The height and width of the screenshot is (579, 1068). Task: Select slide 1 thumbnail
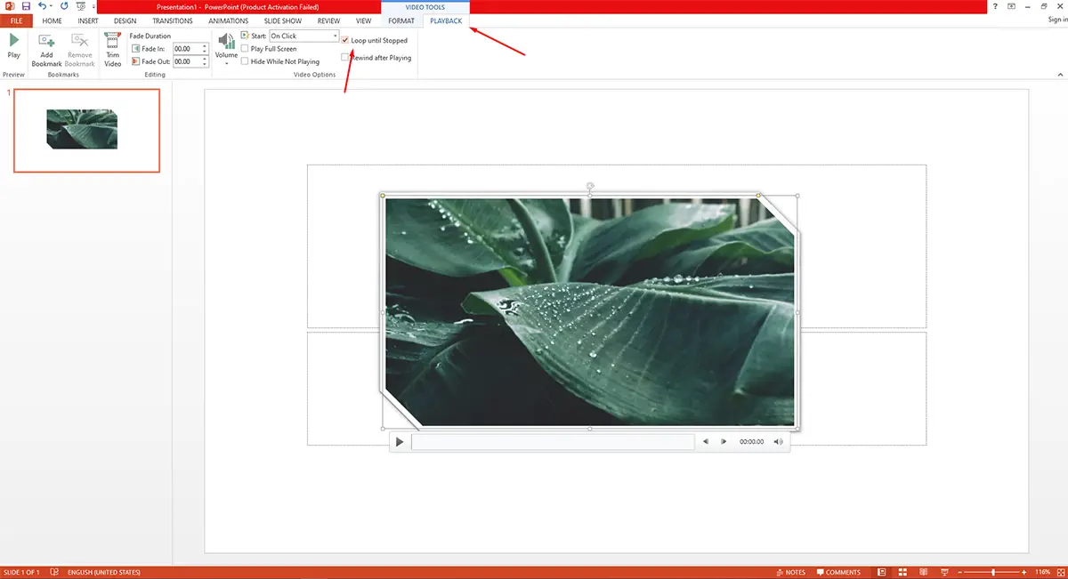(86, 130)
